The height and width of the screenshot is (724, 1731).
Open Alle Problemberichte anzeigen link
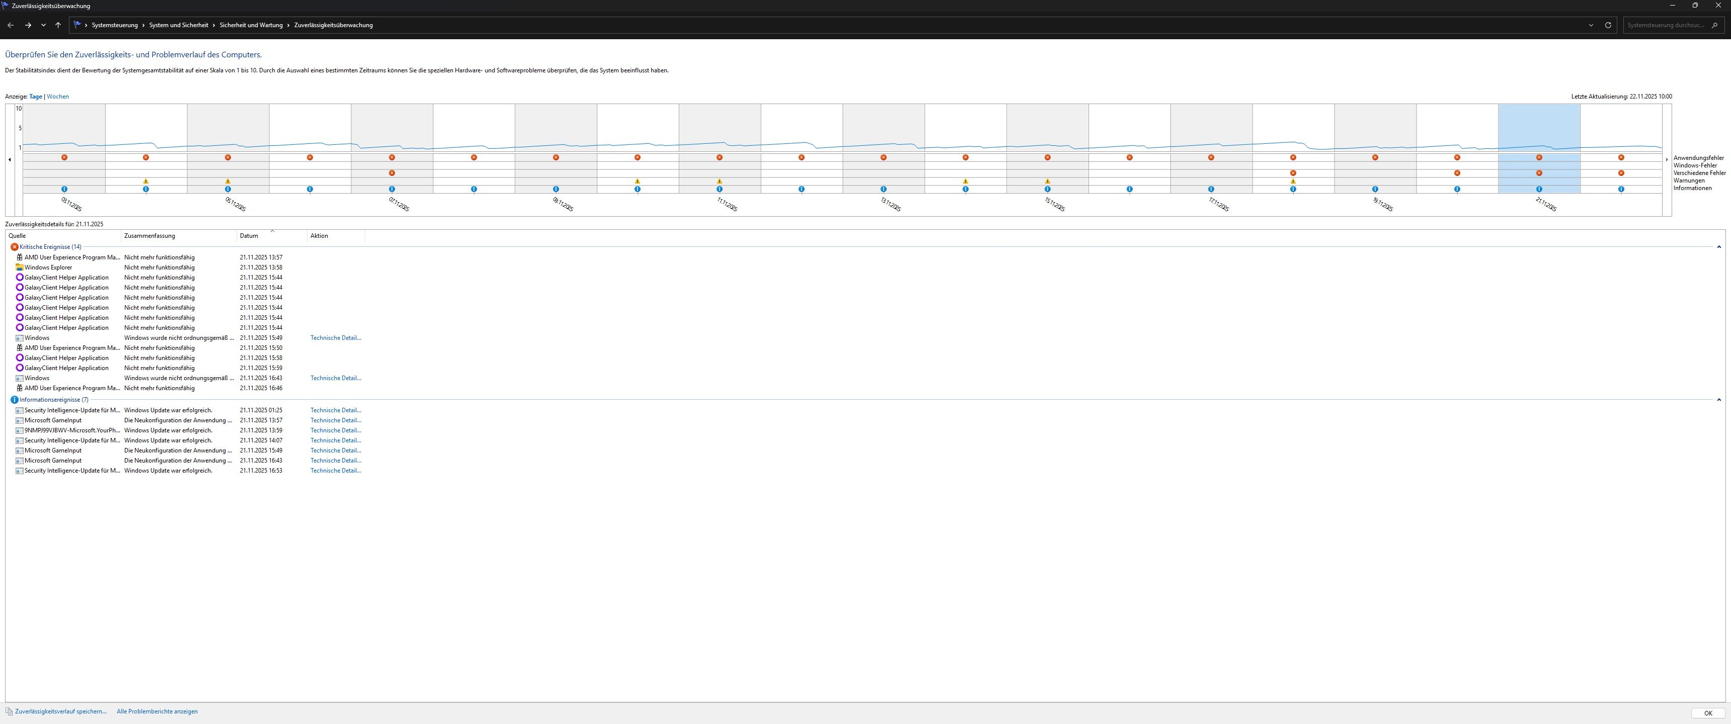(x=156, y=711)
